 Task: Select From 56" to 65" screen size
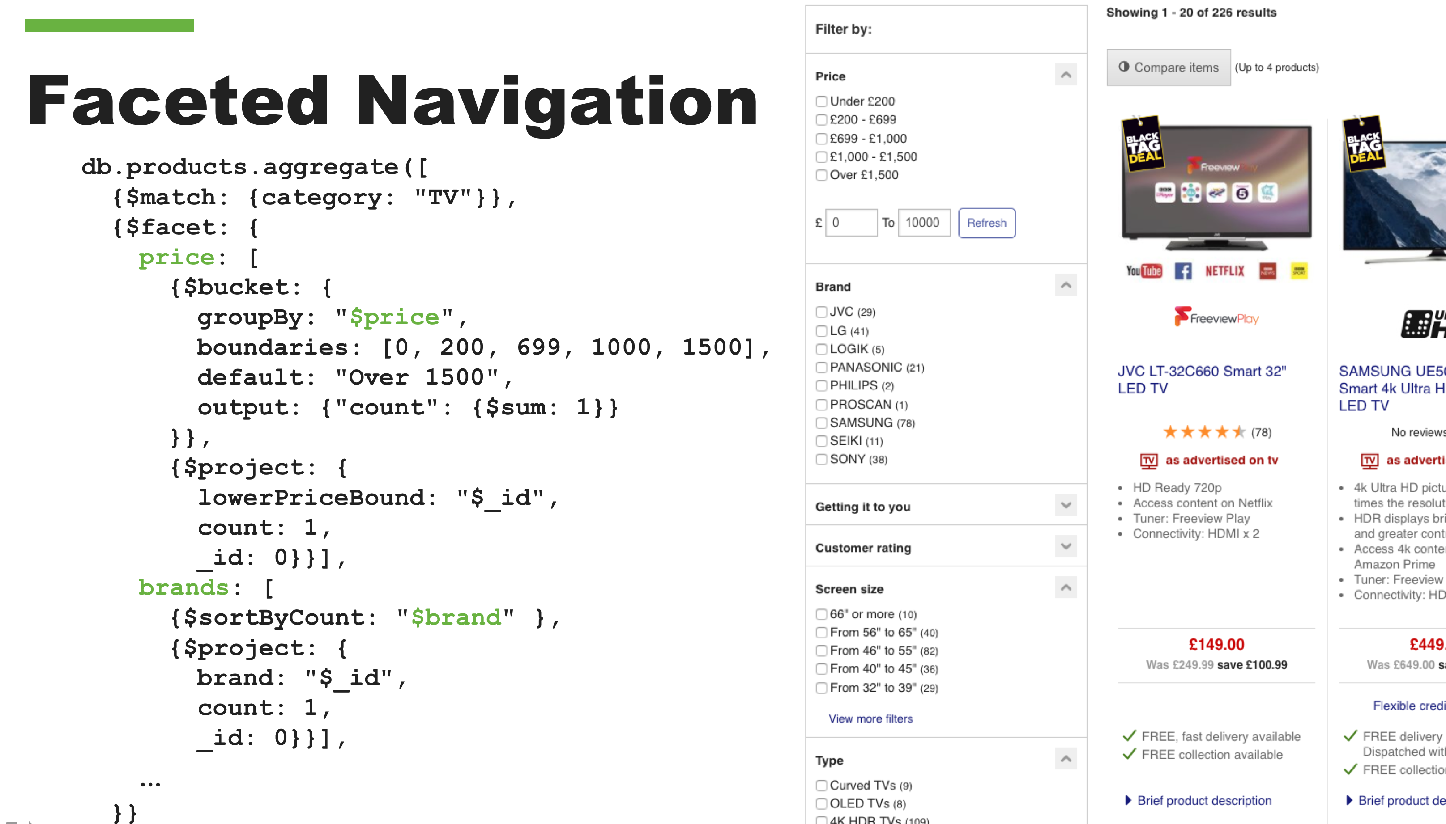tap(821, 632)
